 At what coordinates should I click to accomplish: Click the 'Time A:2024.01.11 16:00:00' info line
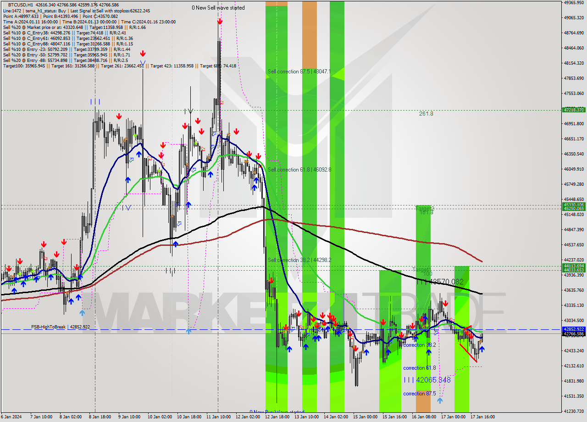point(89,22)
